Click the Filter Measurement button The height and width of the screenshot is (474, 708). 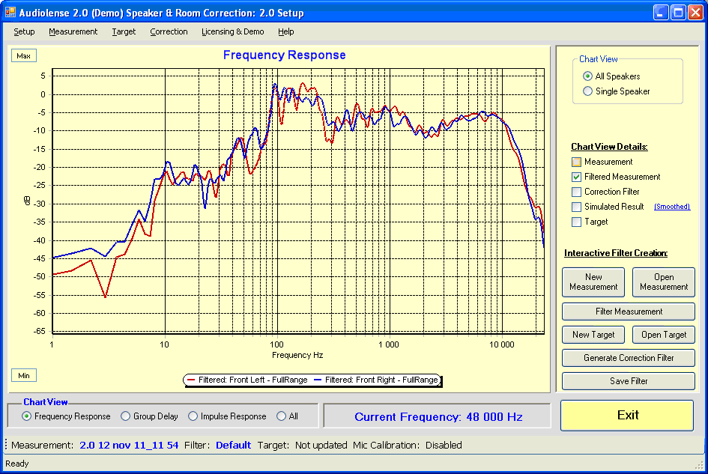(x=628, y=312)
